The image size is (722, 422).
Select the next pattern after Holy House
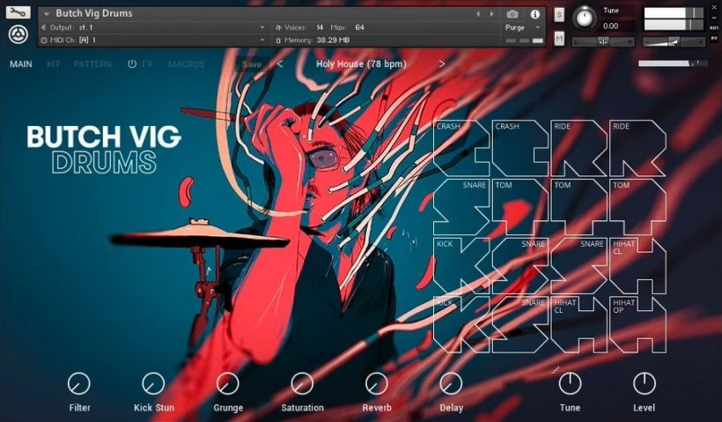click(442, 64)
